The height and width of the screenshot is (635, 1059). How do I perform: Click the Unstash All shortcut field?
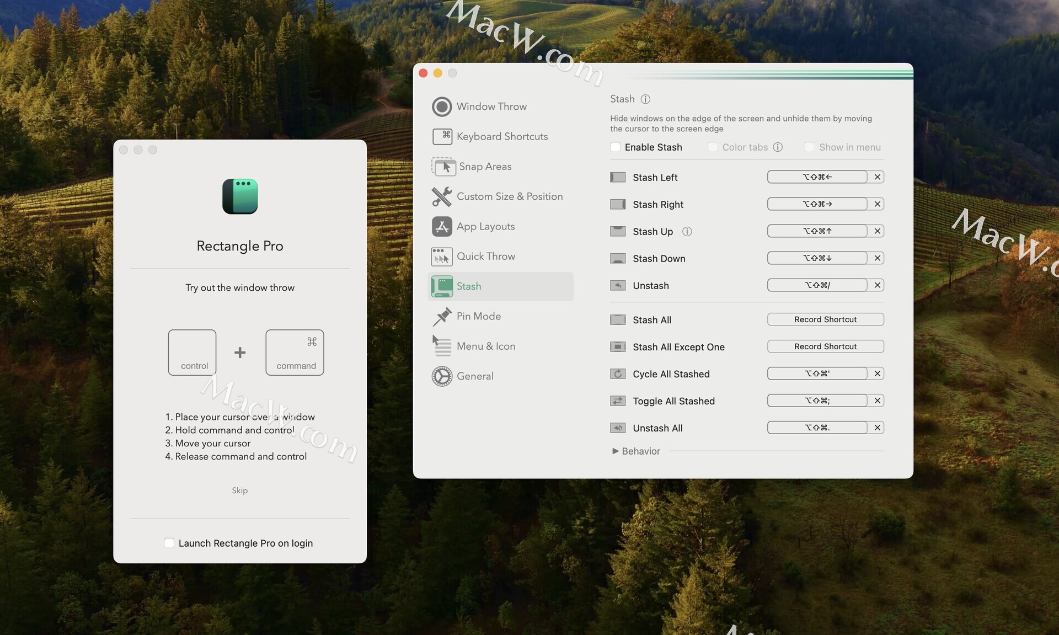point(817,428)
